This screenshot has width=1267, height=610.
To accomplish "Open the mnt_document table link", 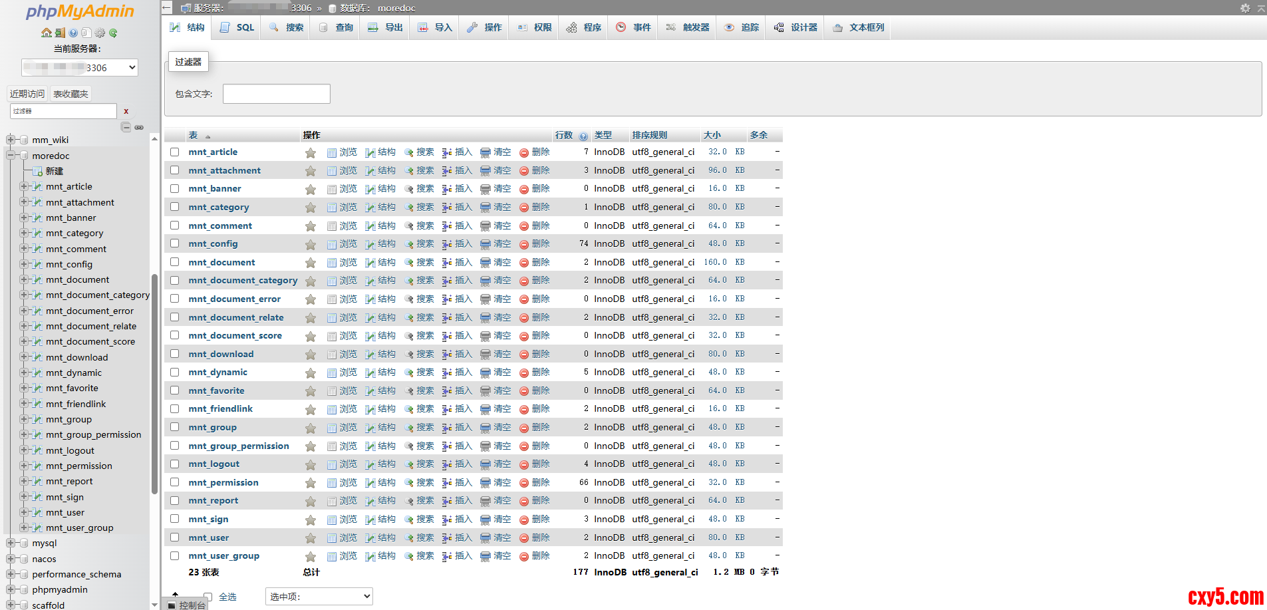I will [221, 263].
